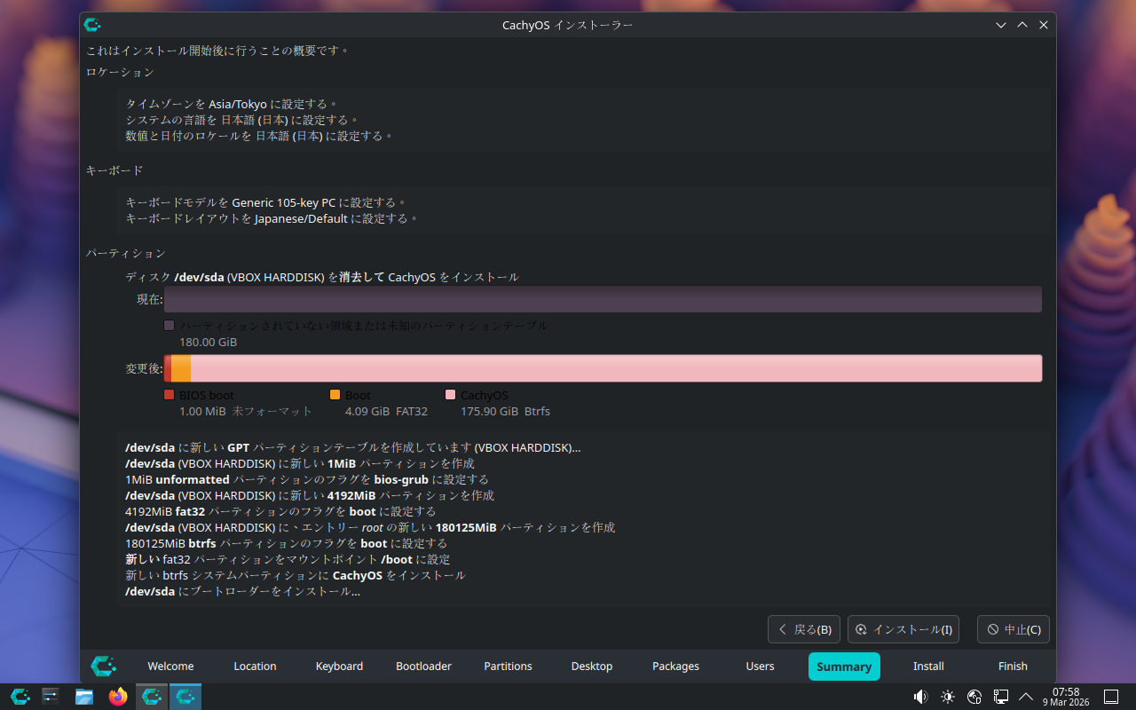1136x710 pixels.
Task: Click the Japanese/Default keyboard layout line
Action: (272, 218)
